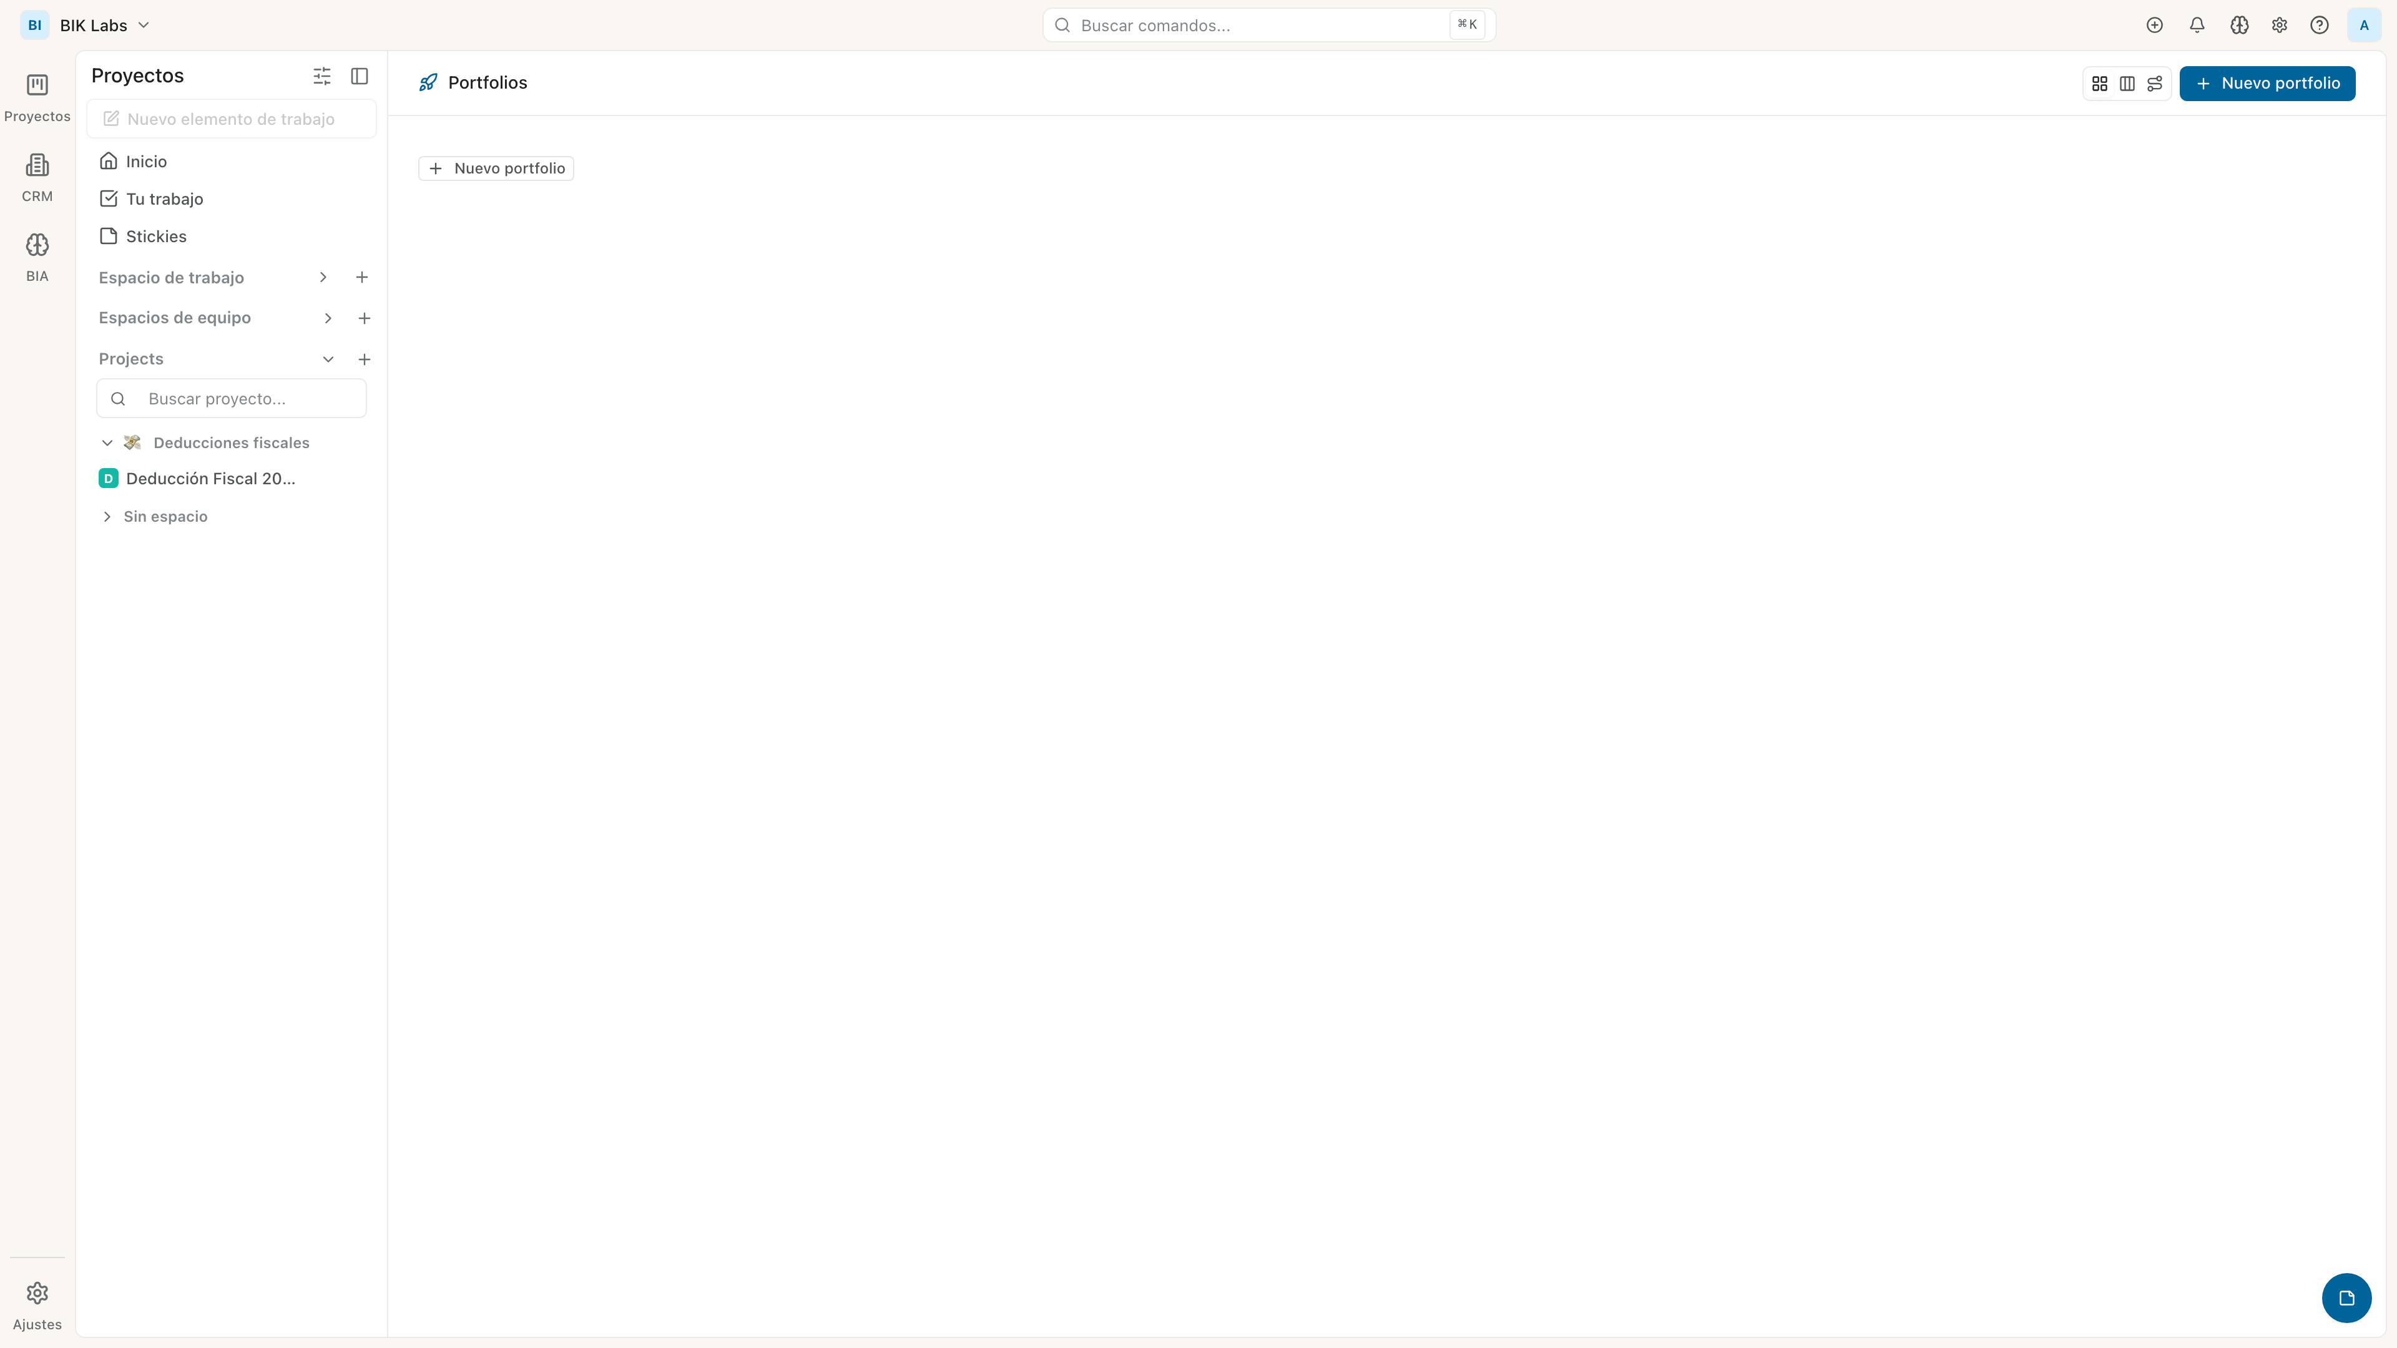This screenshot has width=2397, height=1348.
Task: Open Stickies from the sidebar
Action: coord(155,237)
